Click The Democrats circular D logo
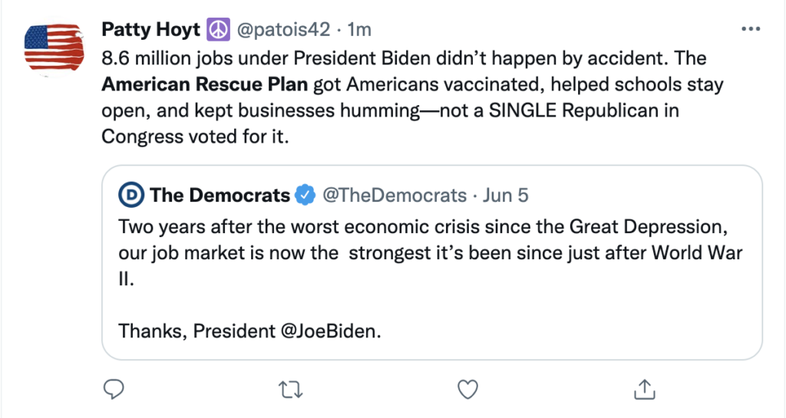Image resolution: width=786 pixels, height=418 pixels. [x=132, y=195]
